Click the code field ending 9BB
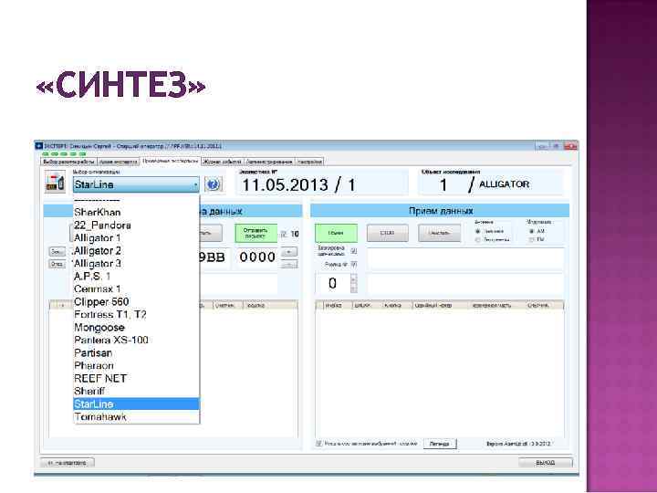Viewport: 657px width, 493px height. pos(215,257)
